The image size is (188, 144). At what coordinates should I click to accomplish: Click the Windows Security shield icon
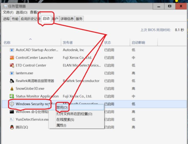click(x=12, y=104)
